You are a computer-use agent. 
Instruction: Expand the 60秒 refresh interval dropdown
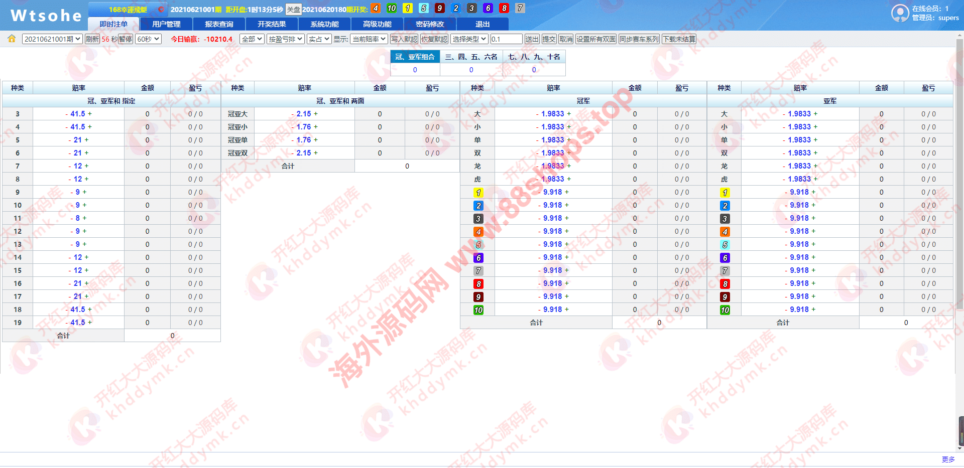tap(148, 39)
